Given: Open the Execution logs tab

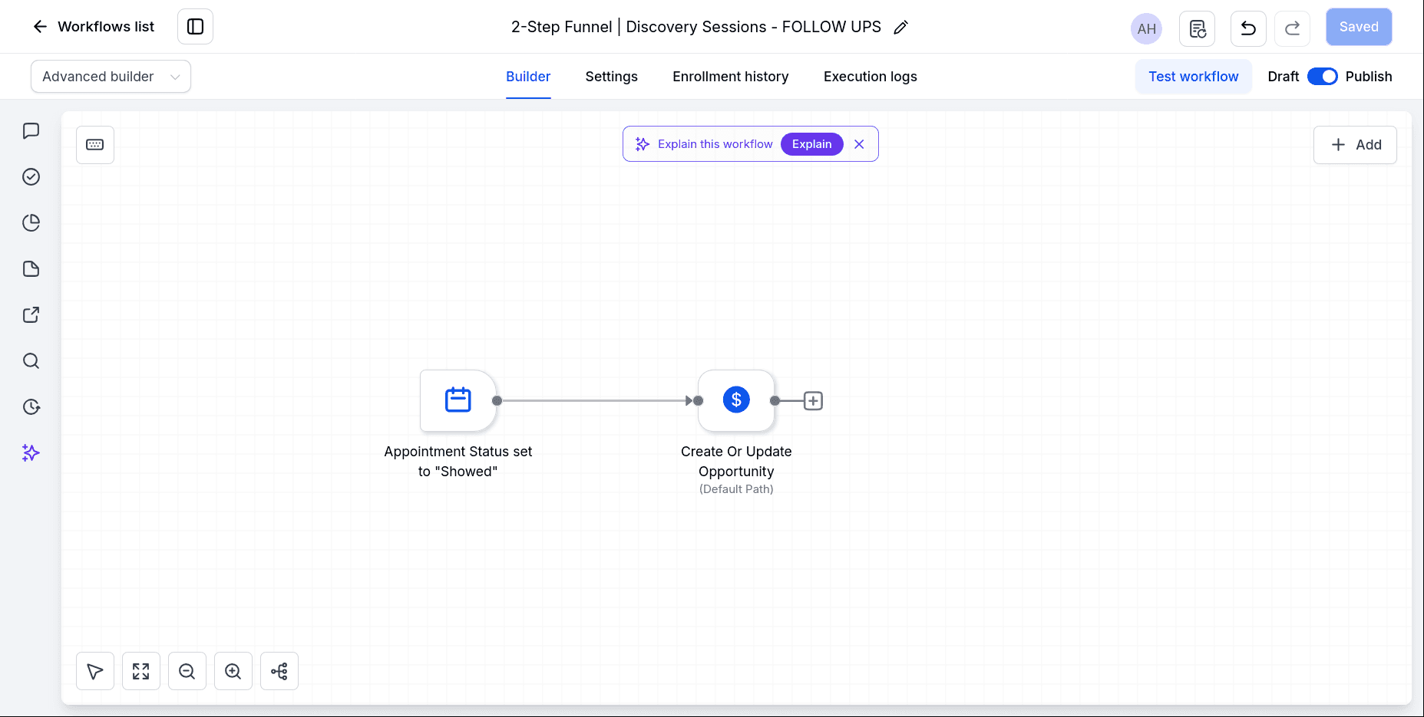Looking at the screenshot, I should [x=870, y=77].
